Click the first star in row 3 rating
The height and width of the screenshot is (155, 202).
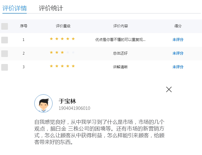51,66
